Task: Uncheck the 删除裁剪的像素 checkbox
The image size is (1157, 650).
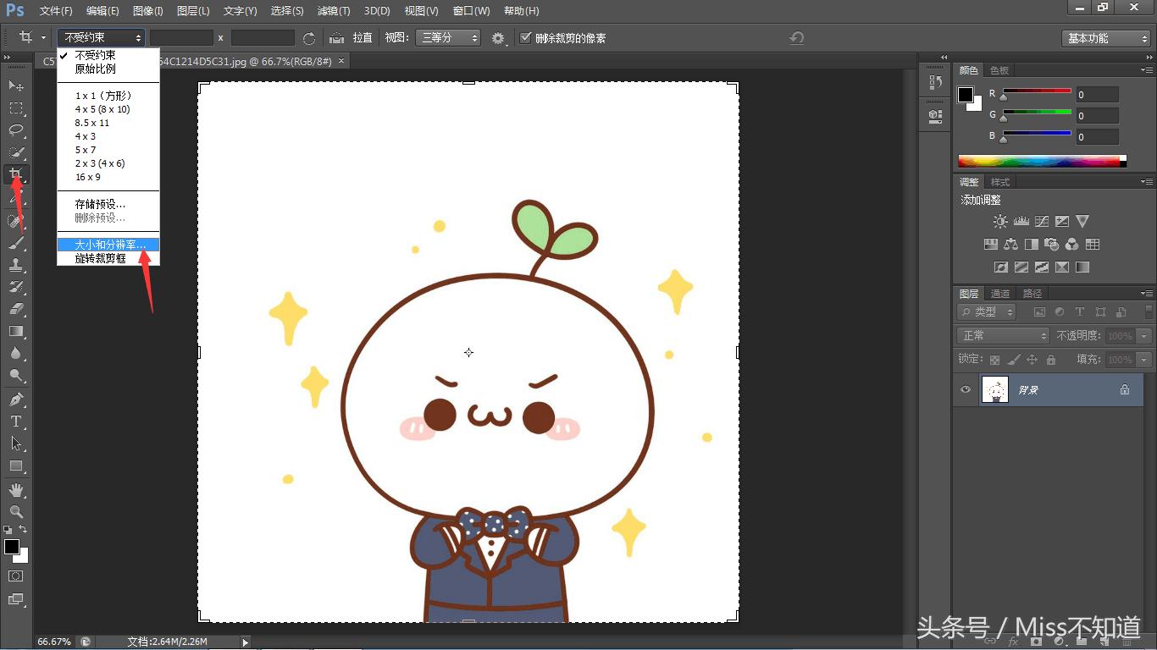Action: [x=526, y=38]
